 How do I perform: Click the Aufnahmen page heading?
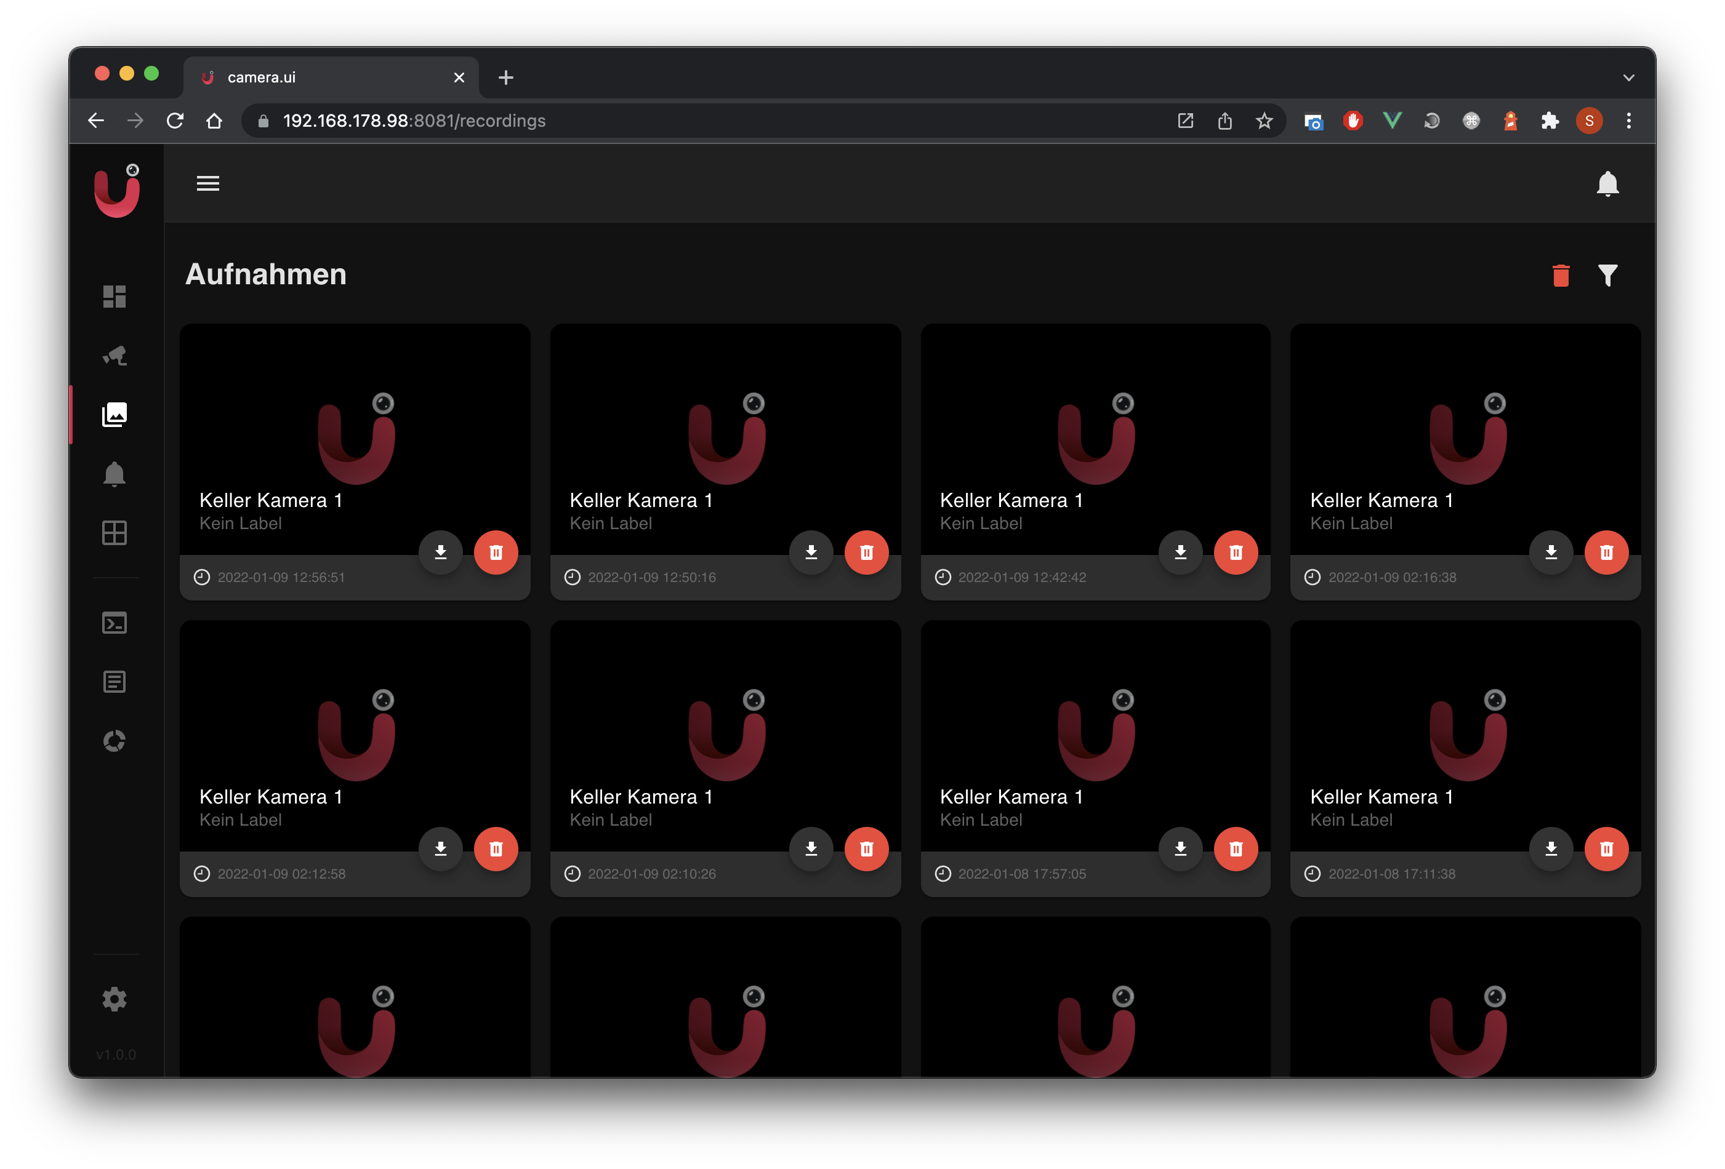pos(266,274)
